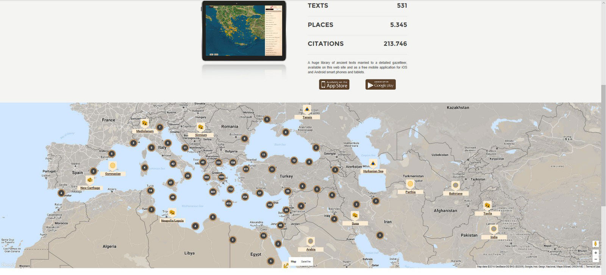Select the Tanais map marker icon

(307, 109)
